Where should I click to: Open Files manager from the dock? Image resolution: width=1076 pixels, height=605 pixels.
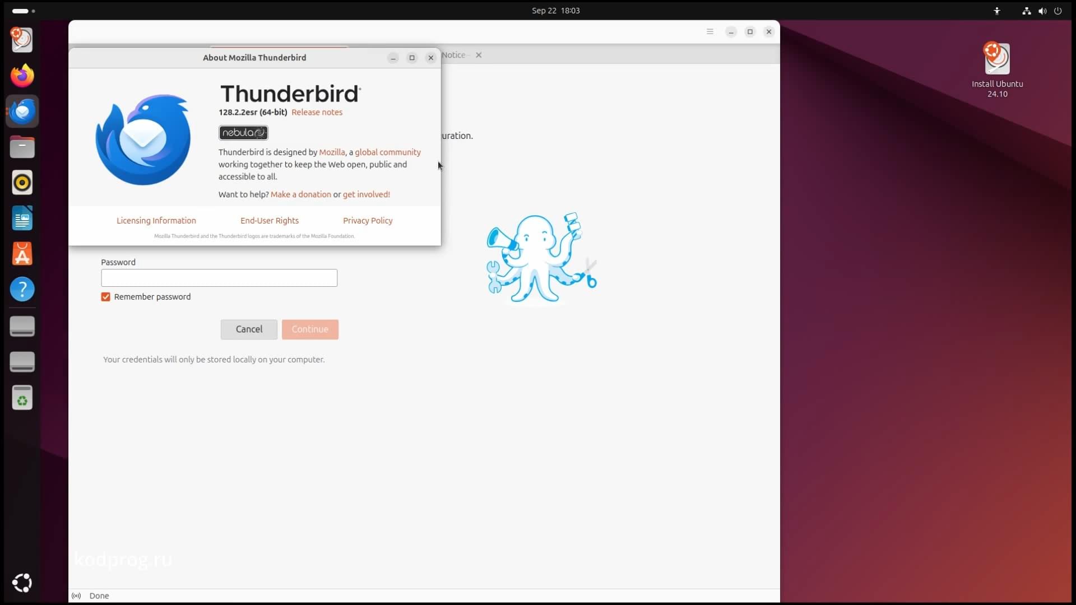(x=22, y=147)
